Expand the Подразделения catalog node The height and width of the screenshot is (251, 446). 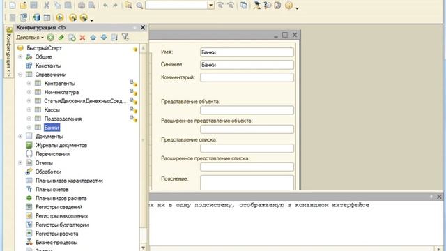point(29,119)
